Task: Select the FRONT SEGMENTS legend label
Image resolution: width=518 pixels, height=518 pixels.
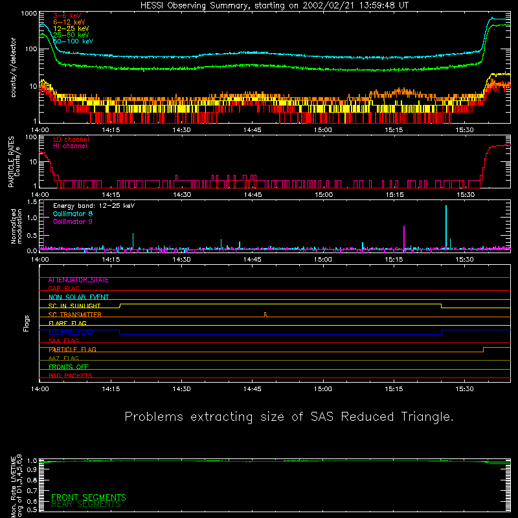Action: point(89,497)
